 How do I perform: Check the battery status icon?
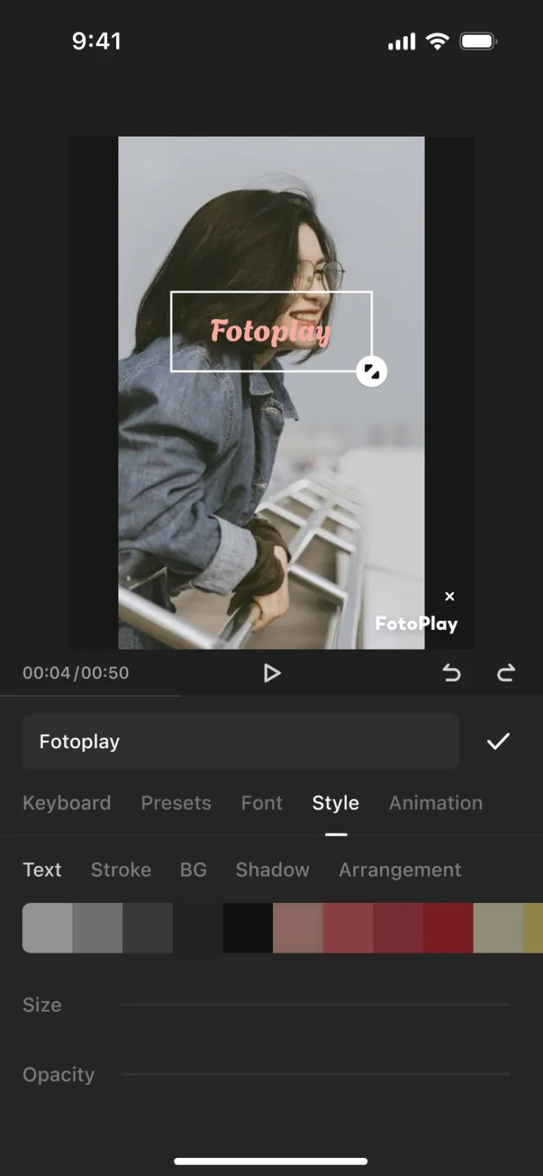click(478, 41)
